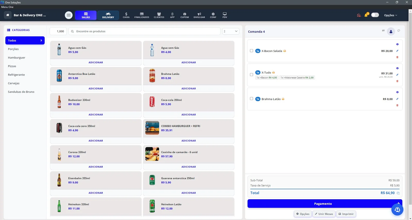This screenshot has height=220, width=412.
Task: Toggle the switch next to the bell
Action: [x=375, y=15]
